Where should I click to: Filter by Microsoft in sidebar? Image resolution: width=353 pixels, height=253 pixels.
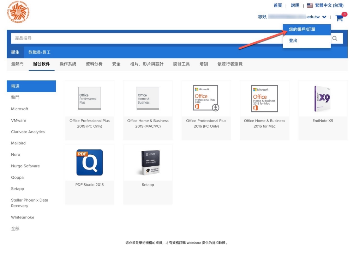pos(19,109)
